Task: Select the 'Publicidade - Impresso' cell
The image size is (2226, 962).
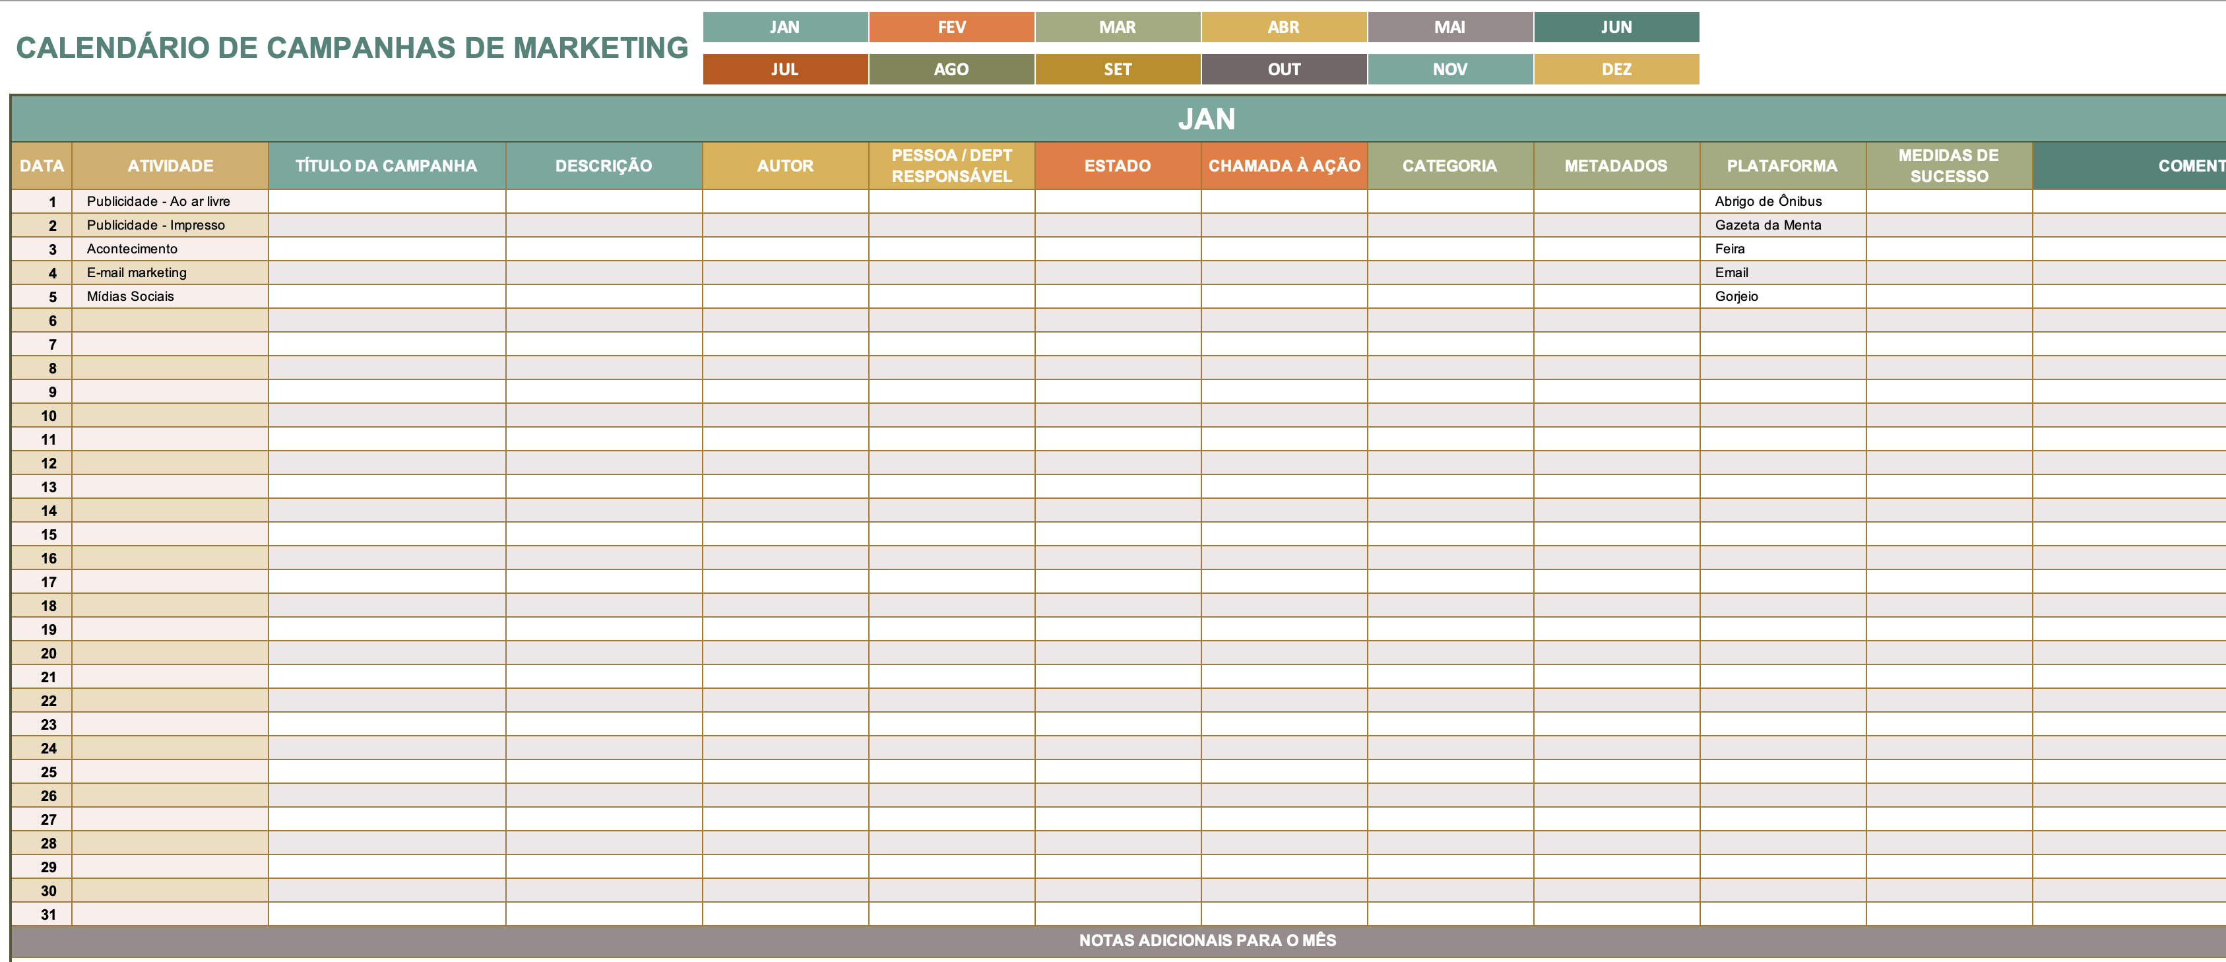Action: pos(170,225)
